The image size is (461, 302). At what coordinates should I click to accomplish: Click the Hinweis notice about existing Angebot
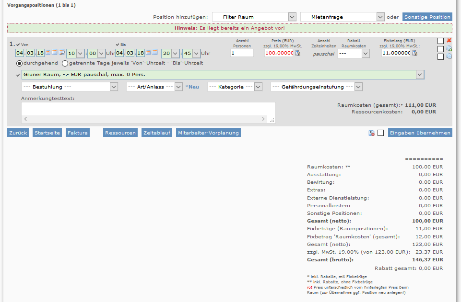pos(230,28)
